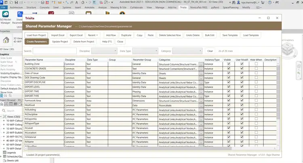Toggle User Modifiable for IfcName row
The height and width of the screenshot is (163, 303).
[242, 142]
